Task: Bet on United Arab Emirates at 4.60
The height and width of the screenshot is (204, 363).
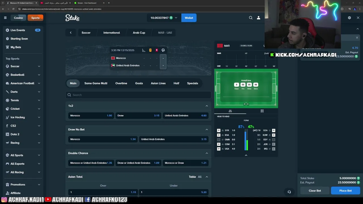Action: point(185,116)
